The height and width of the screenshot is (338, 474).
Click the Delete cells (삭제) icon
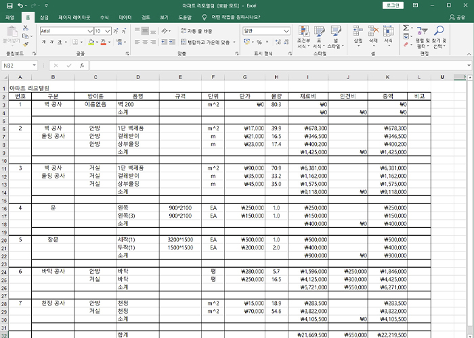click(373, 36)
